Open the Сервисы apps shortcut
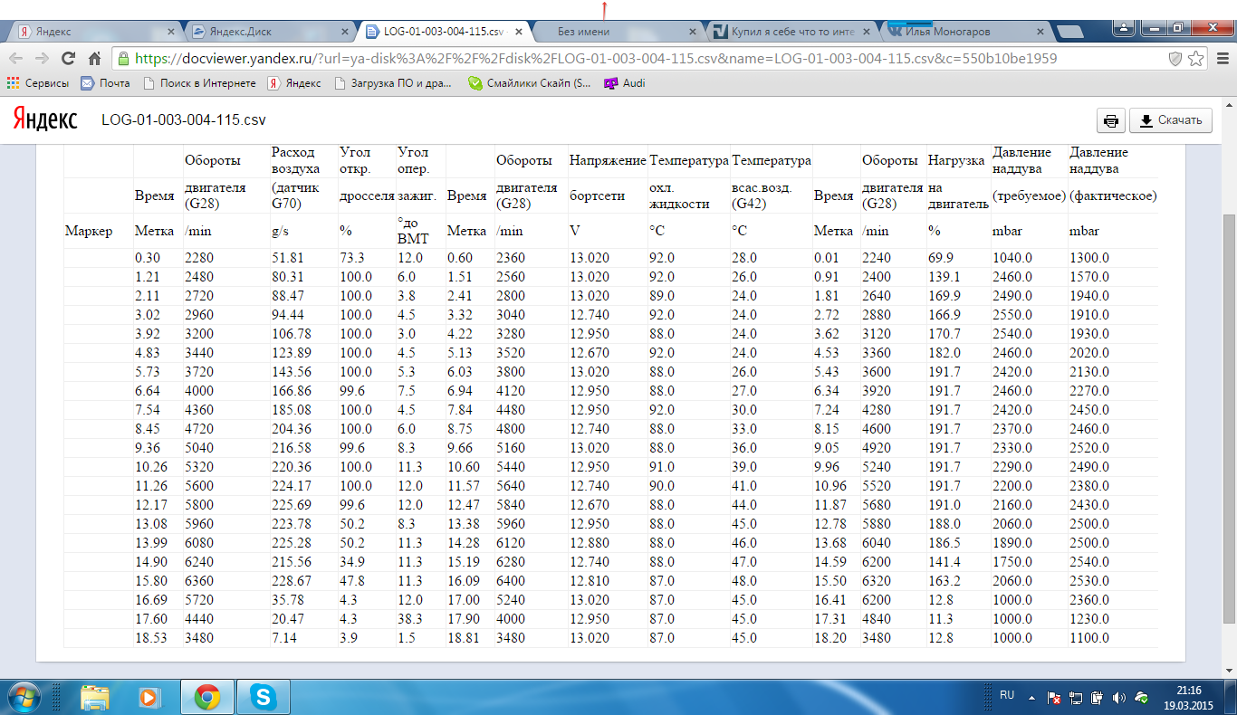This screenshot has height=715, width=1237. [x=38, y=83]
